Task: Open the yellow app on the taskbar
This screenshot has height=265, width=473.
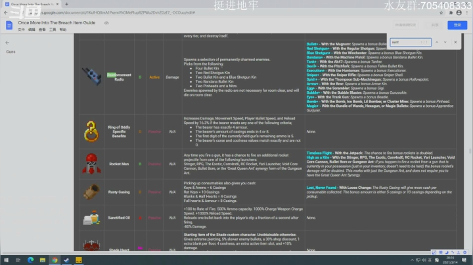Action: pos(79,260)
